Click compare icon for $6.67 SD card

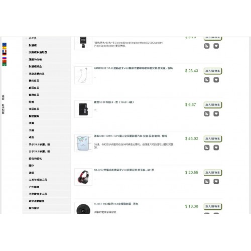[207, 114]
